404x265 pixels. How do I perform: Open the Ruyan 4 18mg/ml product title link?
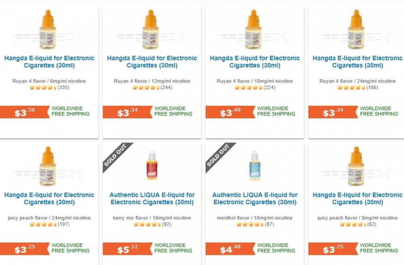(254, 62)
